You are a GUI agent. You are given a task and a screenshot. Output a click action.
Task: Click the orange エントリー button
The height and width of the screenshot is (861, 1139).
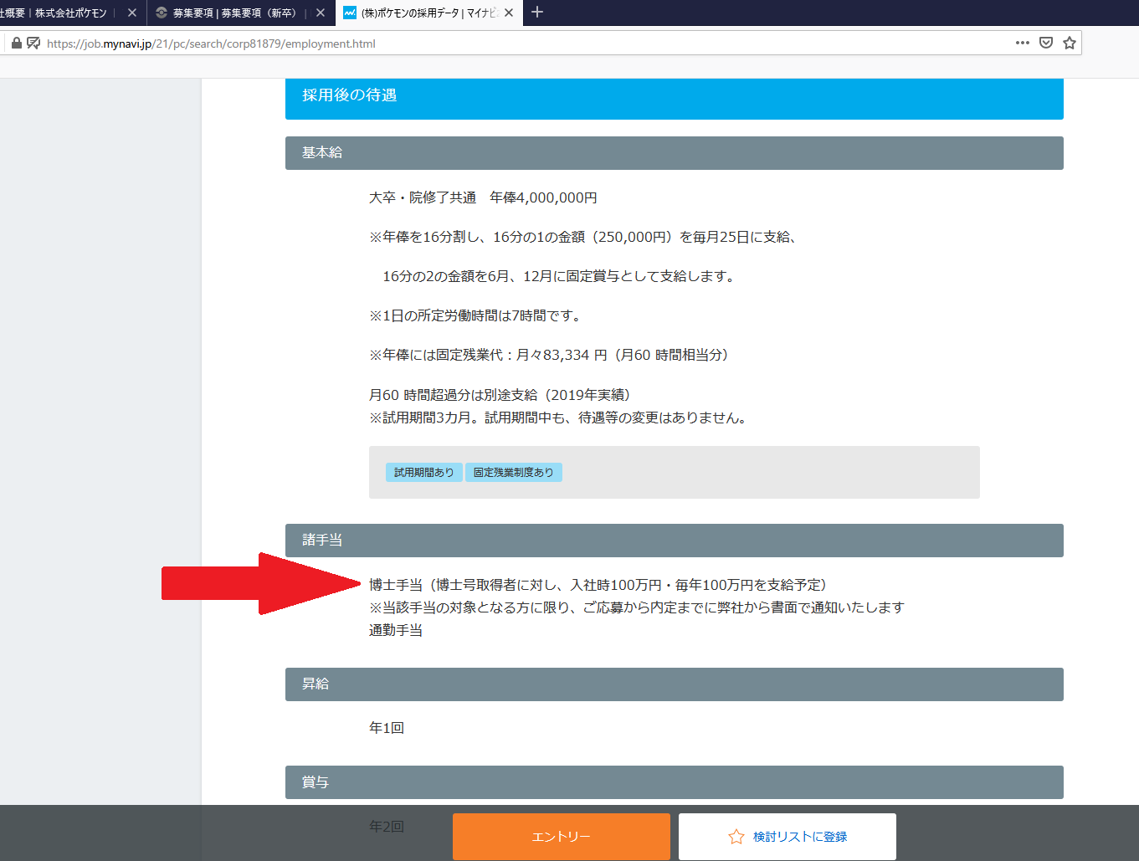pyautogui.click(x=561, y=836)
